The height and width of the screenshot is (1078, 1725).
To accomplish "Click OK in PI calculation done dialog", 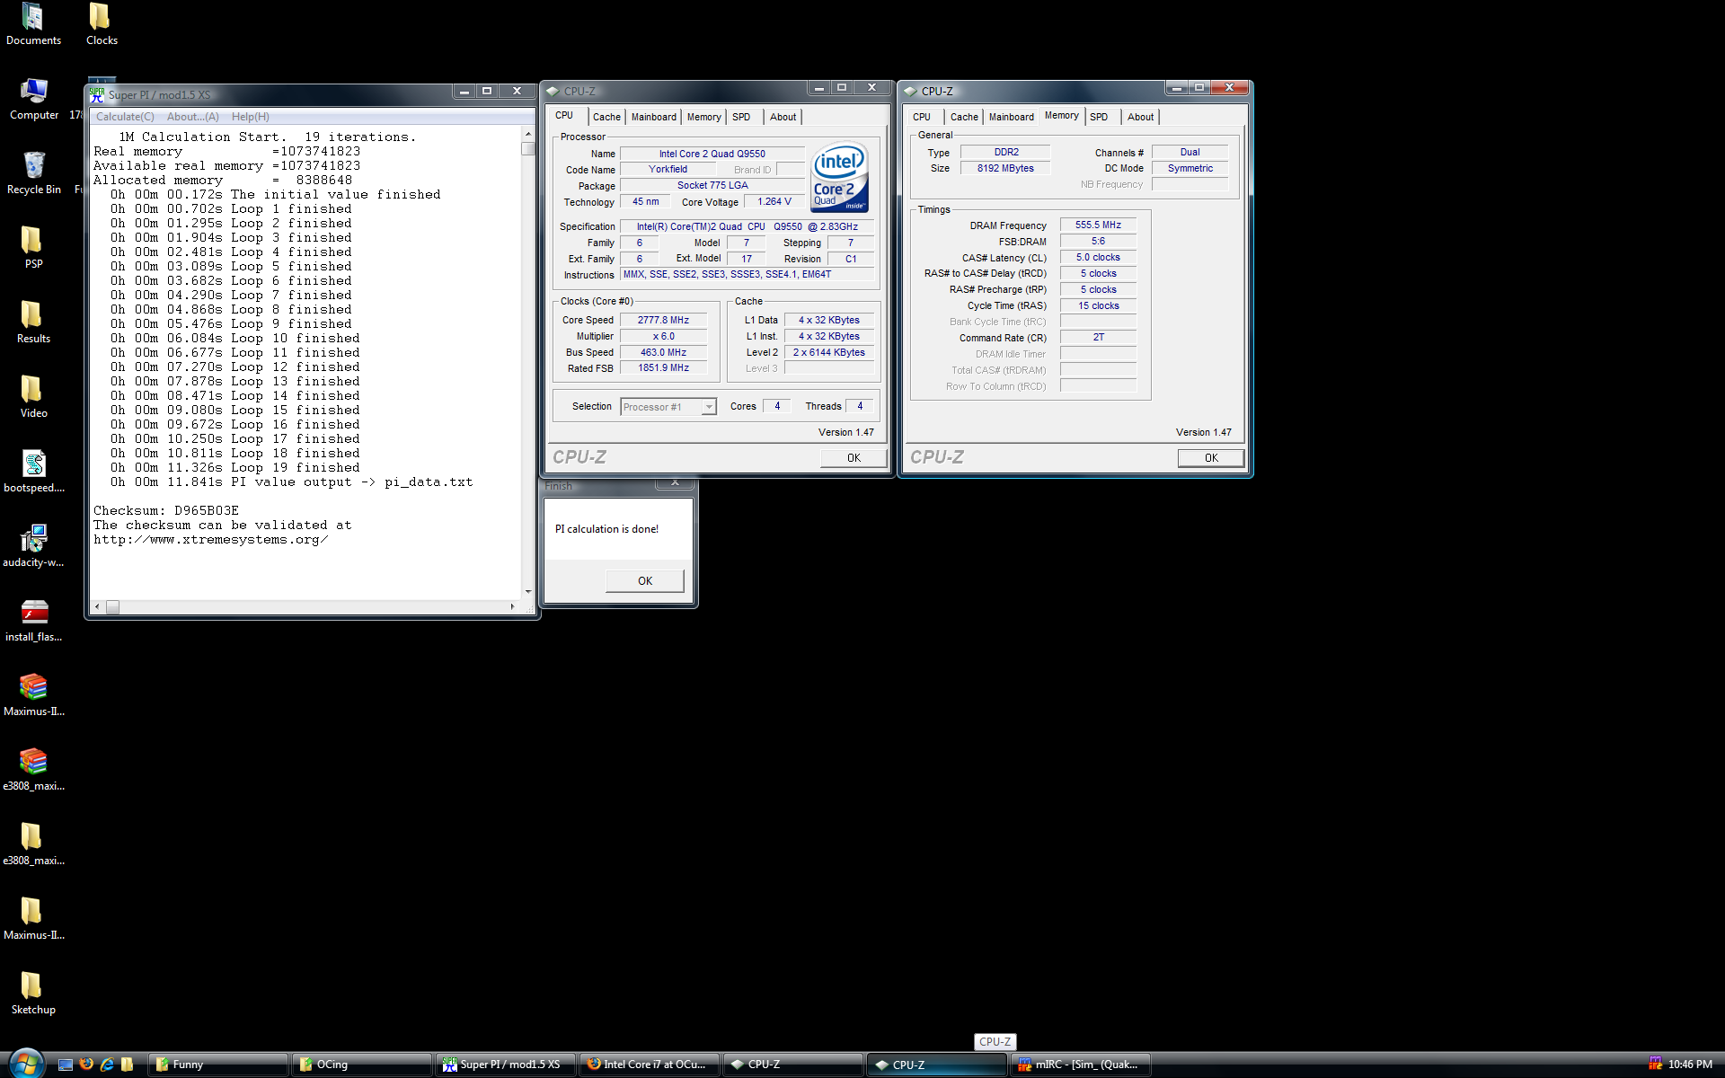I will (x=645, y=580).
